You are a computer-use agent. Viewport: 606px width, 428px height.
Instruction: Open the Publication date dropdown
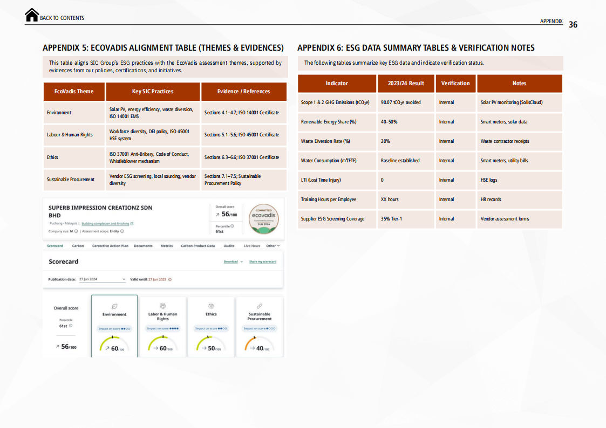[x=124, y=279]
